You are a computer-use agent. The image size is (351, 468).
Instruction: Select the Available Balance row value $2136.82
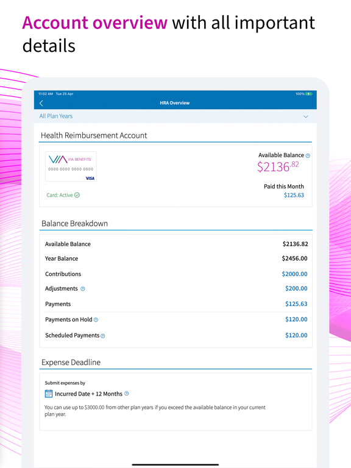295,244
